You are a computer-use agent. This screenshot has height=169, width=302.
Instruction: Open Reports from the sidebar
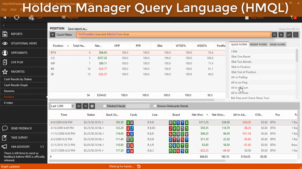tap(16, 34)
